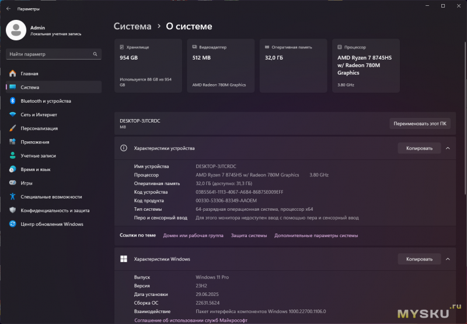Click the Игры gamepad icon

pos(12,183)
